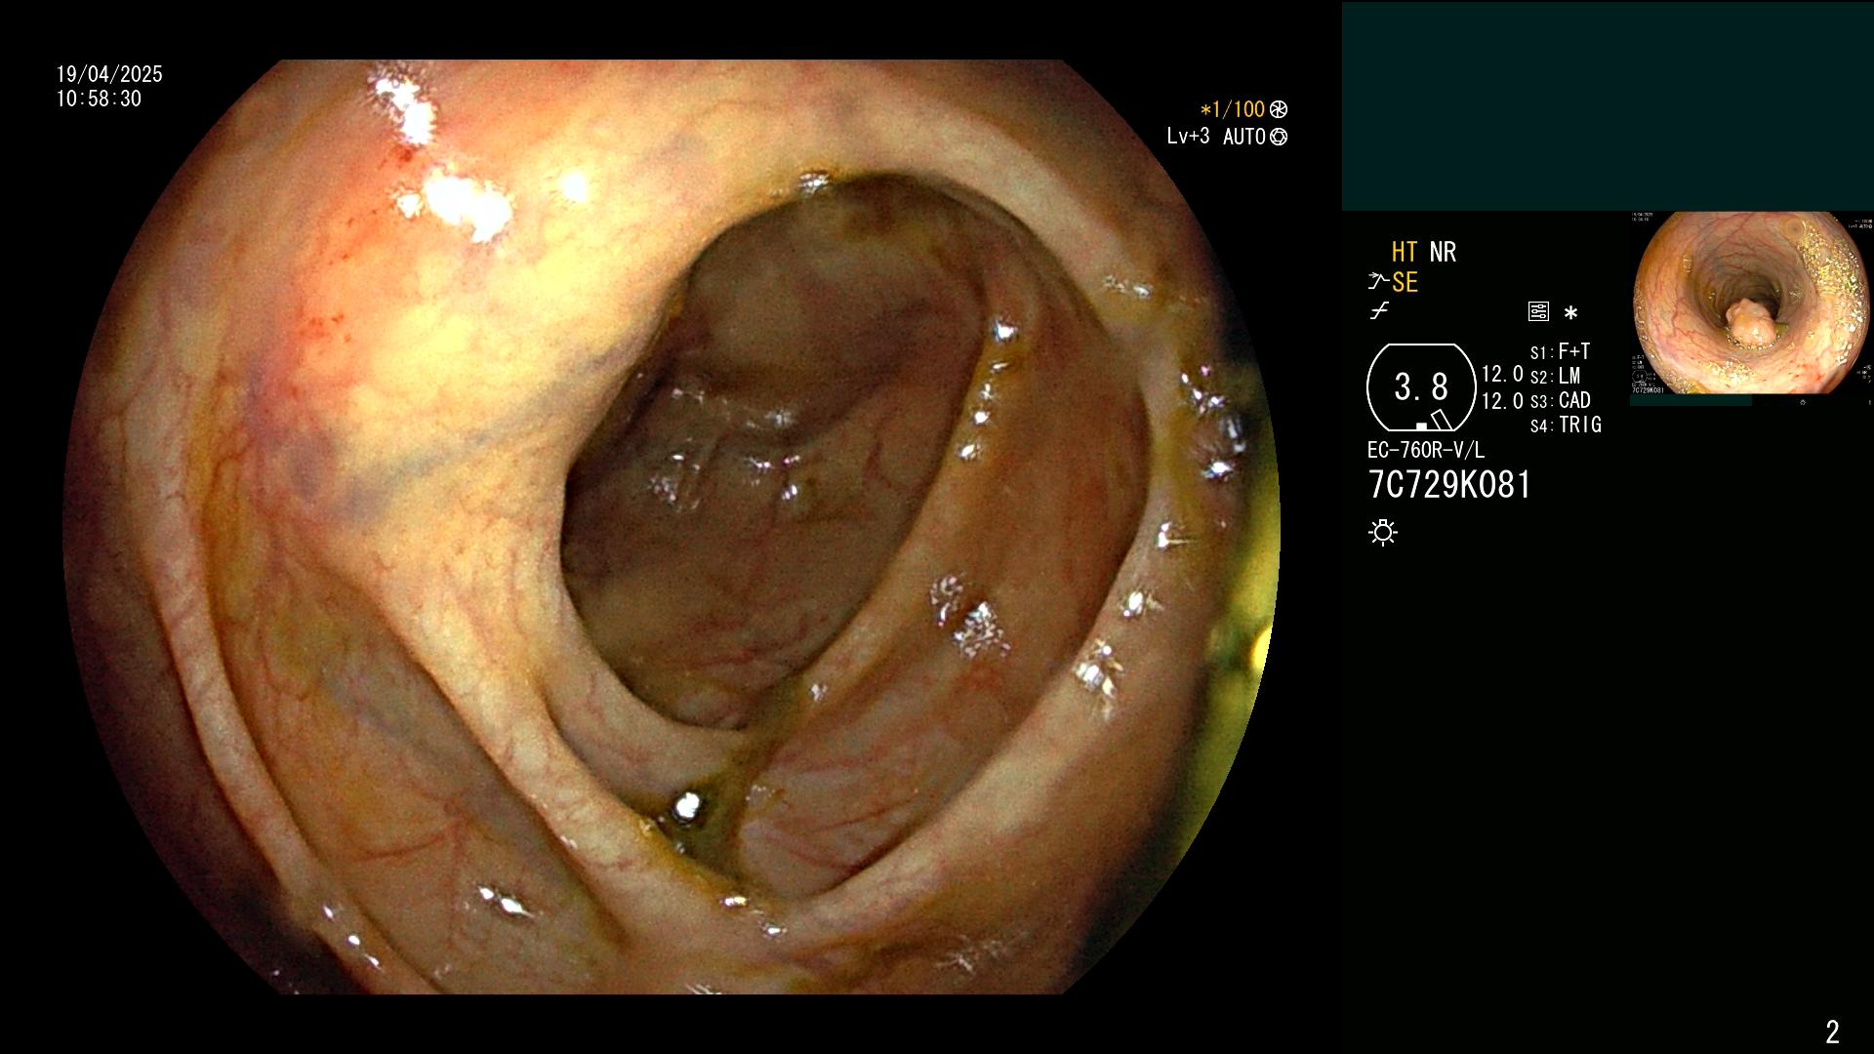The width and height of the screenshot is (1874, 1054).
Task: Click the NR noise reduction label
Action: (1443, 252)
